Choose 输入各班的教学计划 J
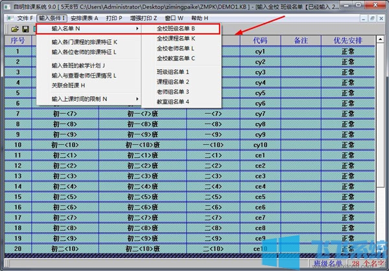 tap(89, 65)
